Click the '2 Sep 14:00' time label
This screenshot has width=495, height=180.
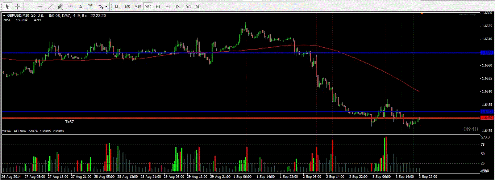(335, 177)
